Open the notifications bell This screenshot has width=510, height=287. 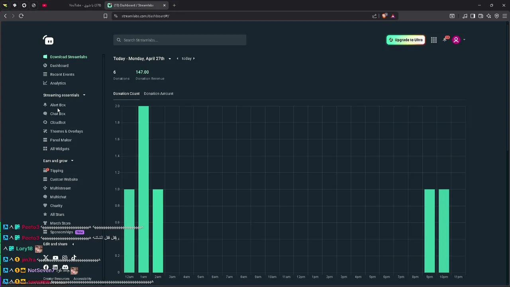445,40
